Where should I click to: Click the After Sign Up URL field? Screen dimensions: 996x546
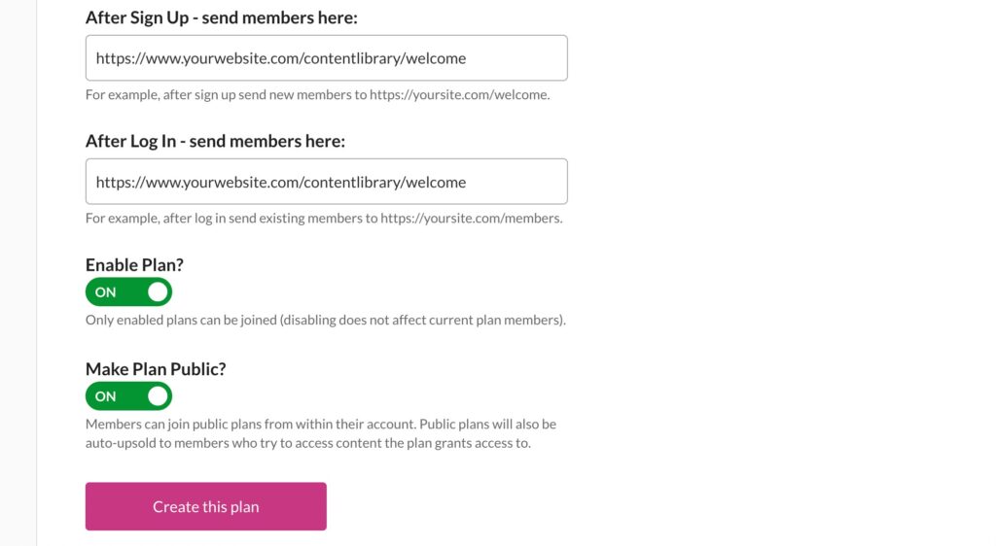click(x=327, y=57)
